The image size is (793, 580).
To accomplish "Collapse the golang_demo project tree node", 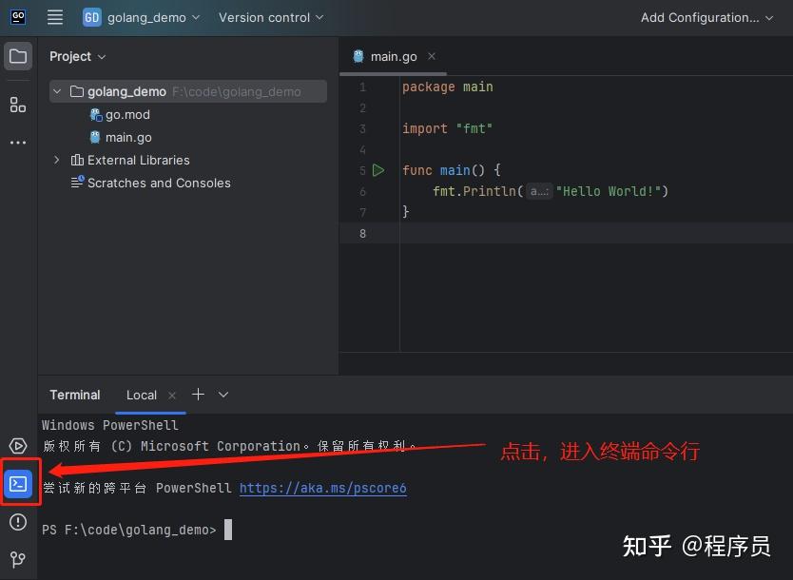I will click(56, 91).
